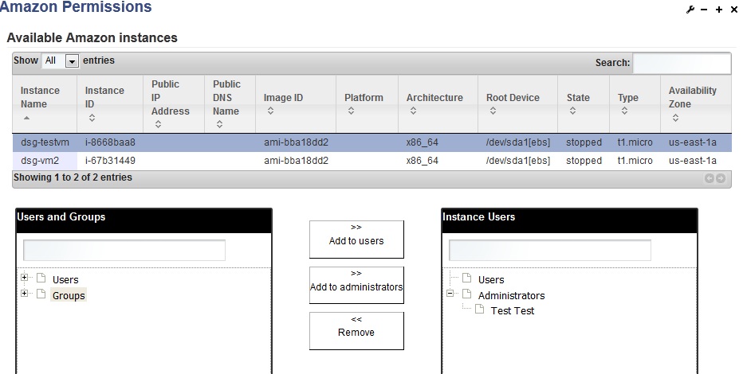Screen dimensions: 743x374
Task: Click the page icon next to Administrators
Action: click(x=466, y=294)
